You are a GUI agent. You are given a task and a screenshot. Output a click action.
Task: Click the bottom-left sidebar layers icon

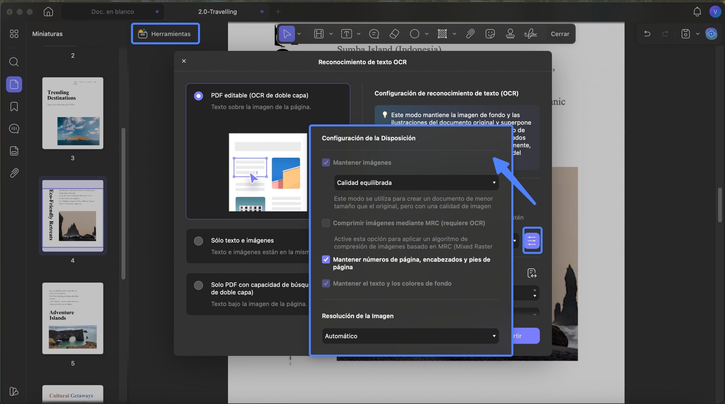point(14,391)
